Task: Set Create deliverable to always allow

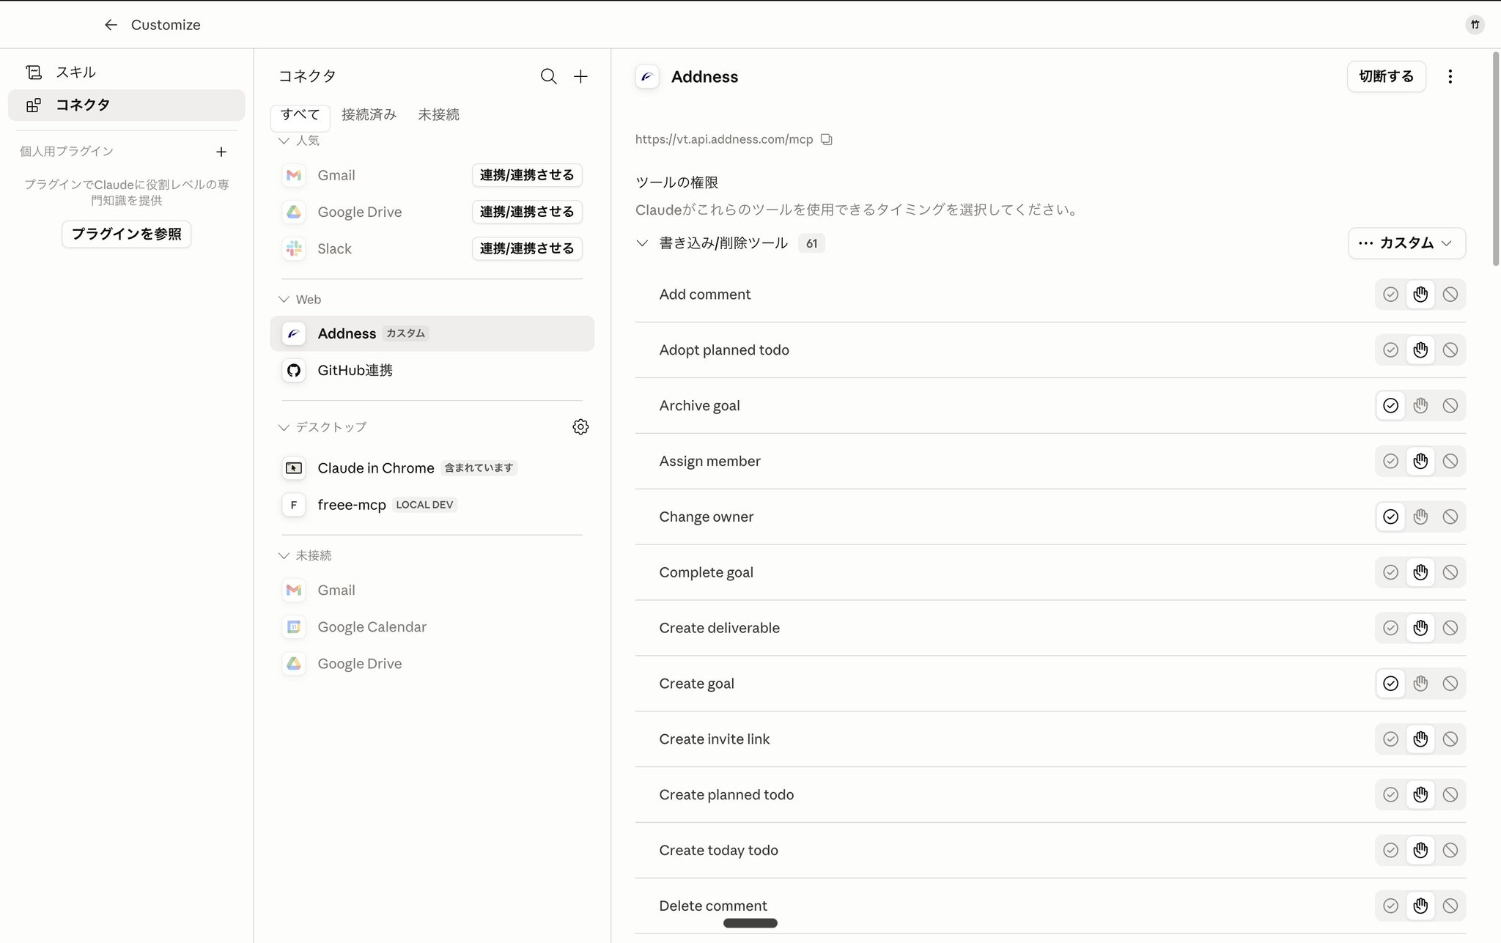Action: pos(1390,628)
